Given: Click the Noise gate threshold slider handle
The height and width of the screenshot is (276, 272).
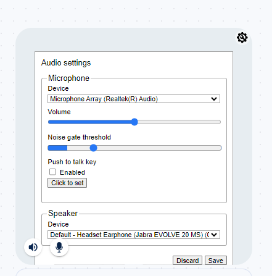Looking at the screenshot, I should pos(93,148).
